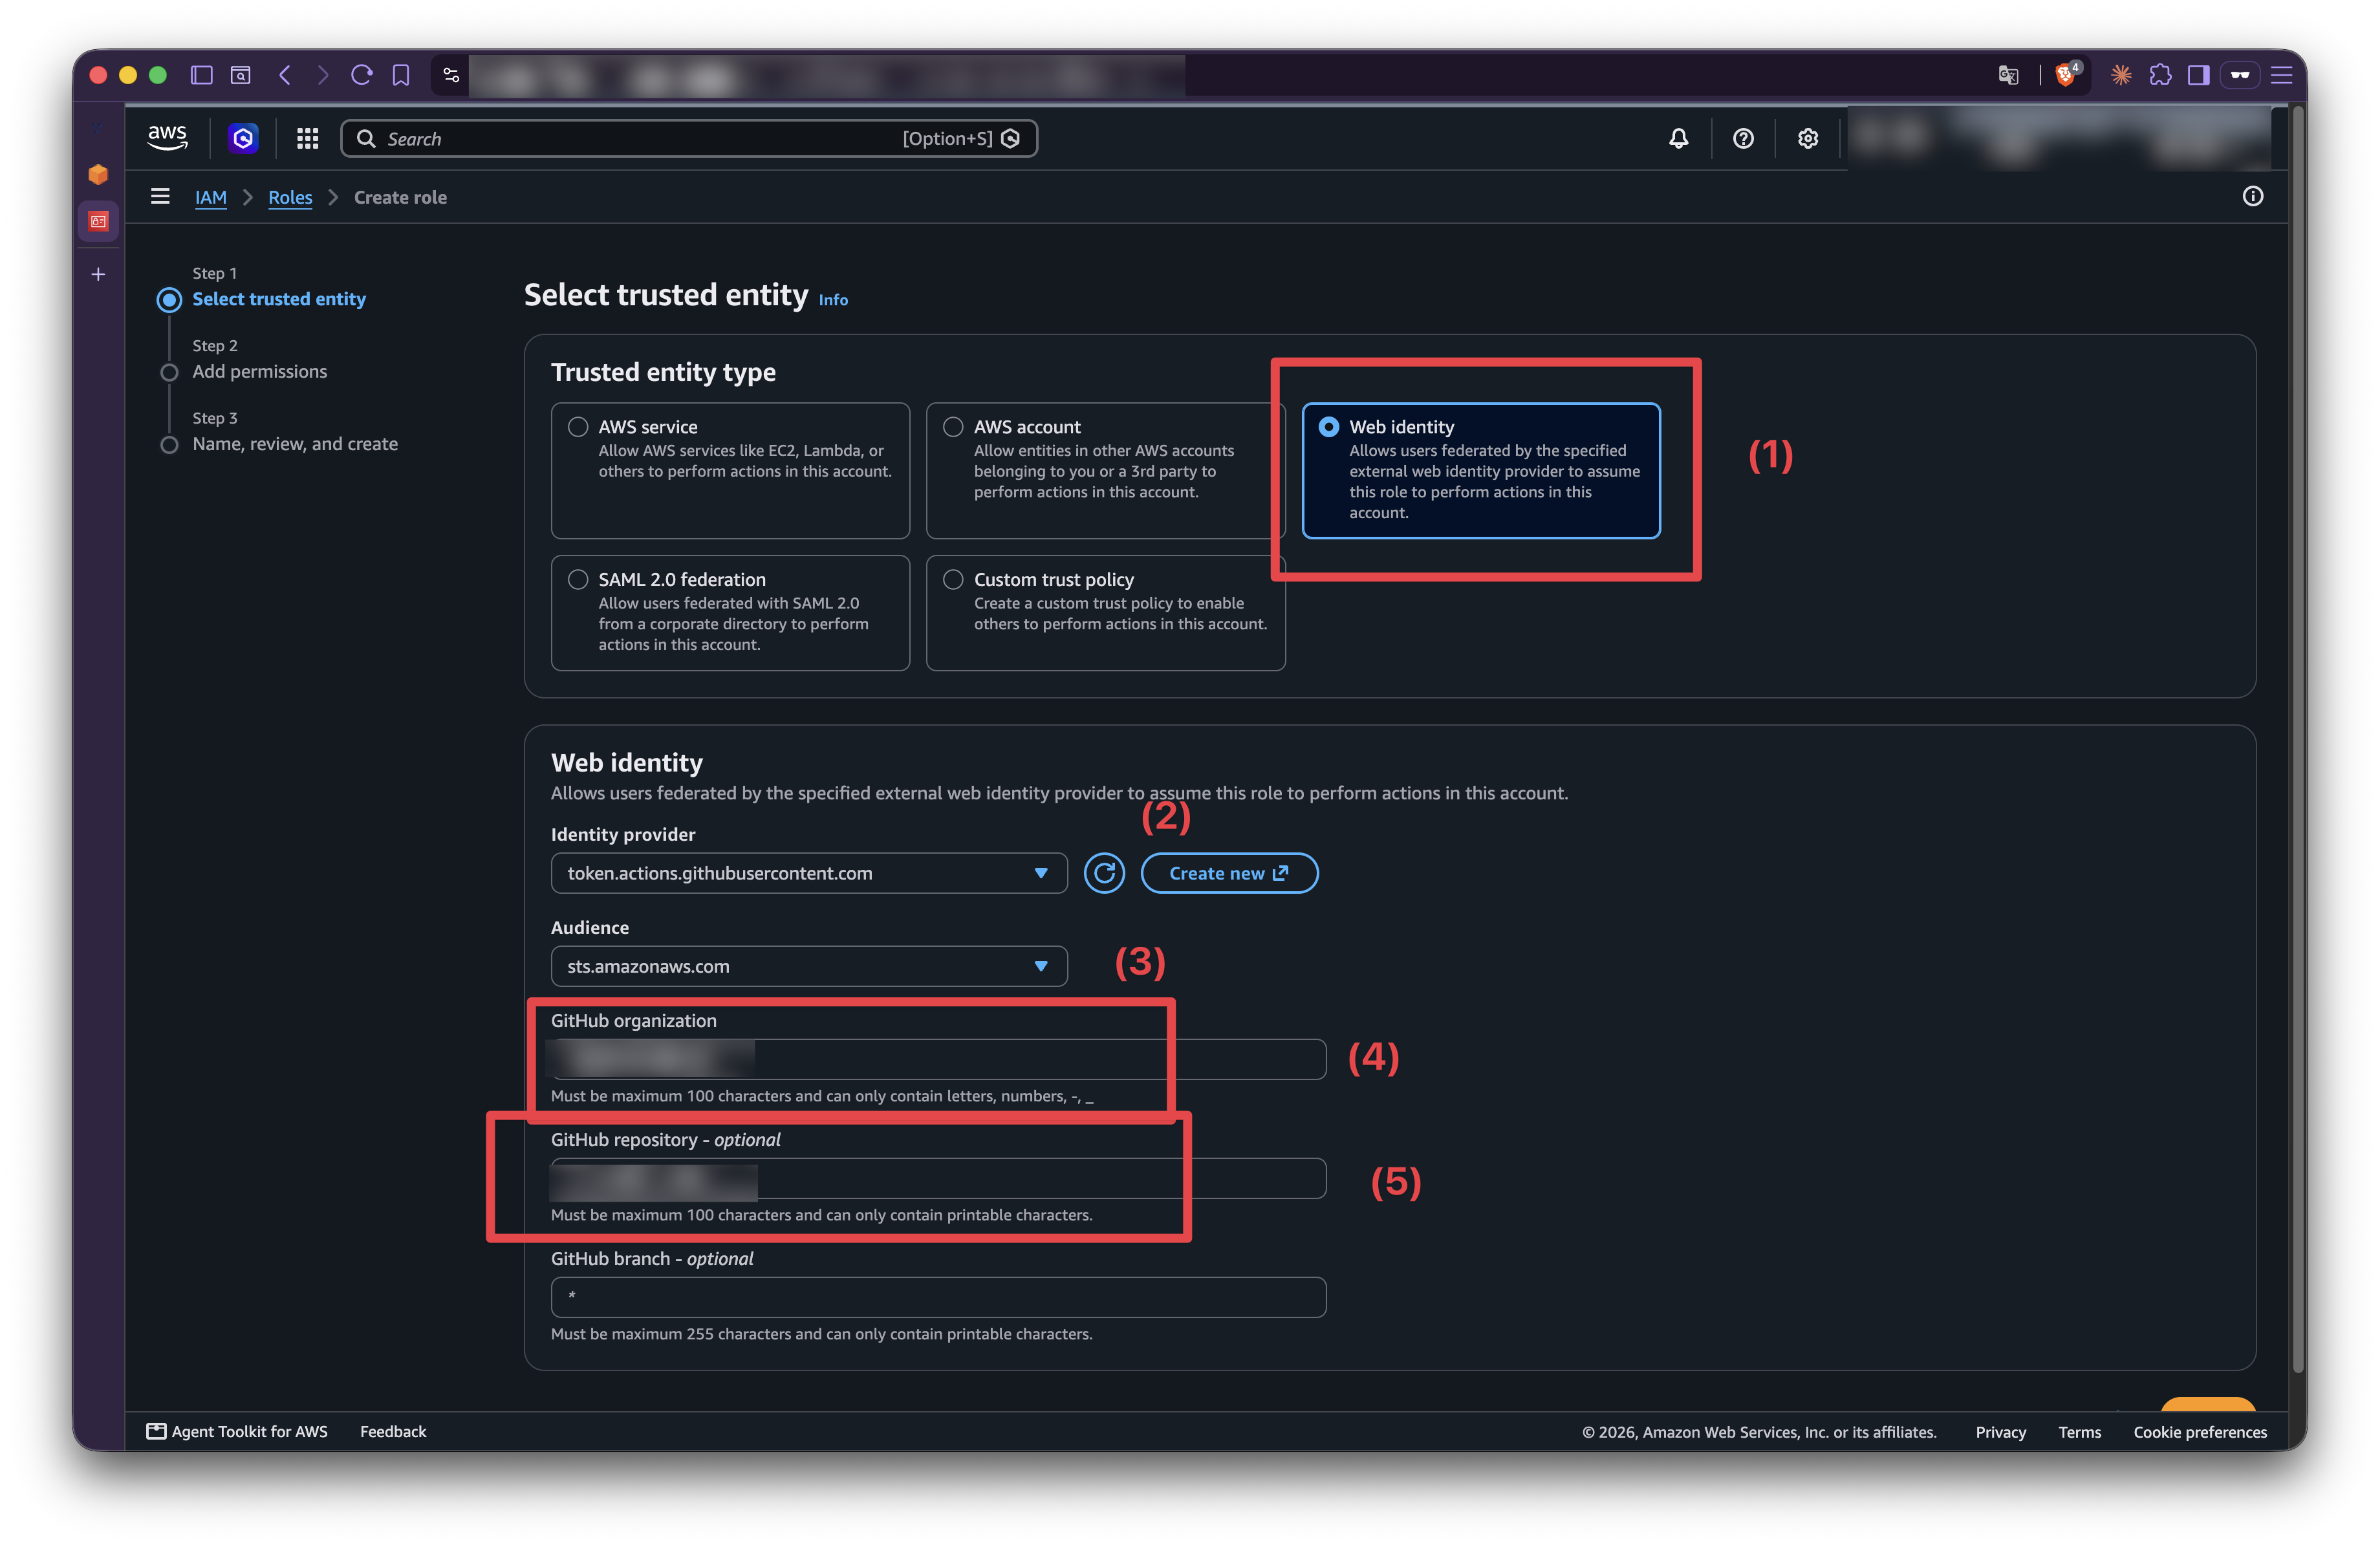Open Cookie preferences in the footer
Screen dimensions: 2380x1547
[2200, 1432]
